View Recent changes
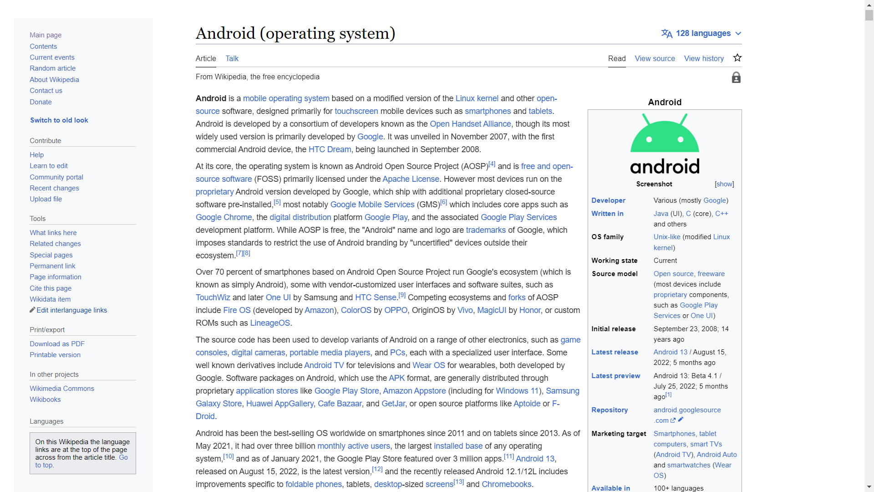The image size is (874, 492). click(54, 188)
